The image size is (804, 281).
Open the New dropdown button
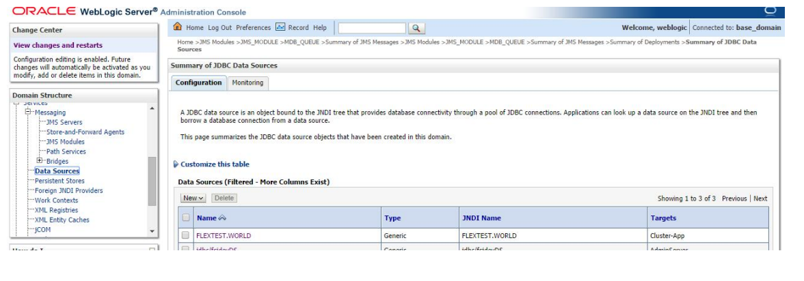tap(193, 198)
